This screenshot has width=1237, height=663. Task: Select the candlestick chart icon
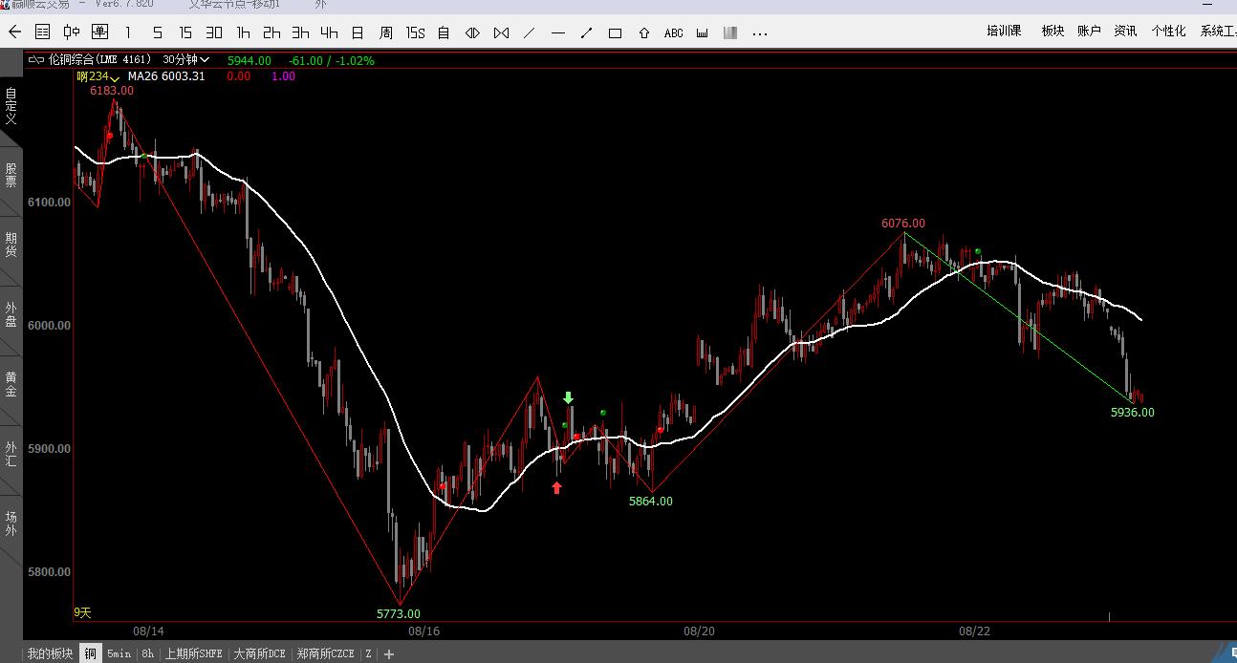(x=72, y=32)
